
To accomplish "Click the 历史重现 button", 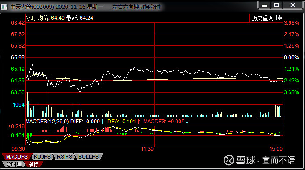I will tap(262, 18).
